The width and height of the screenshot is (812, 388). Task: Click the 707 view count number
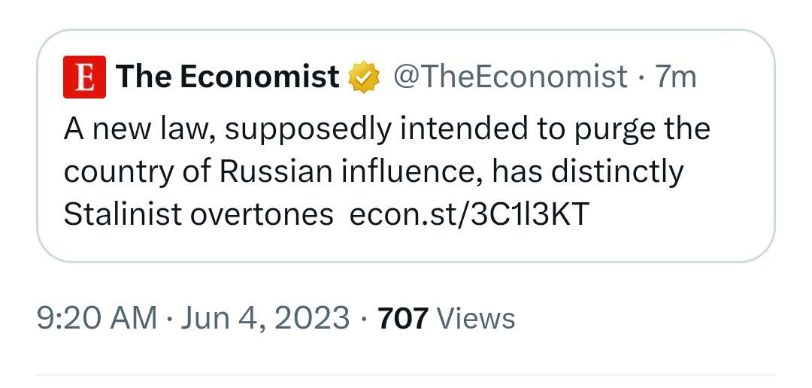click(403, 318)
